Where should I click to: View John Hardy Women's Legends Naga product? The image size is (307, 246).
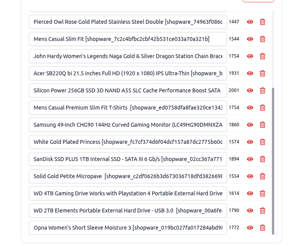click(250, 56)
